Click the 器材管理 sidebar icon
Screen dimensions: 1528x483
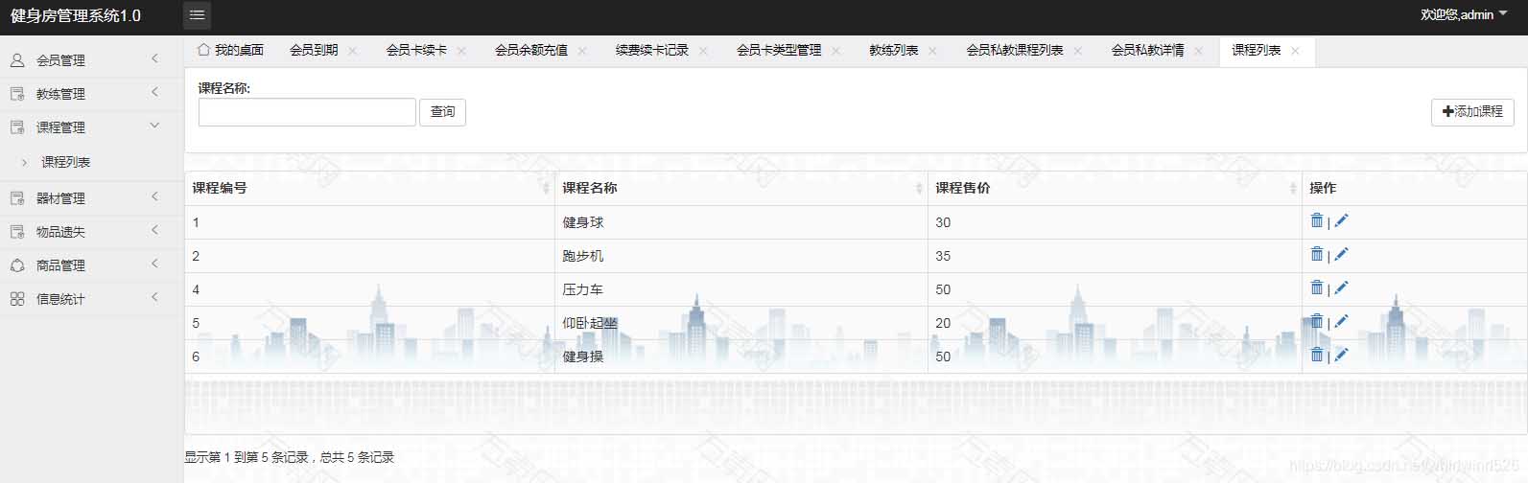tap(17, 197)
